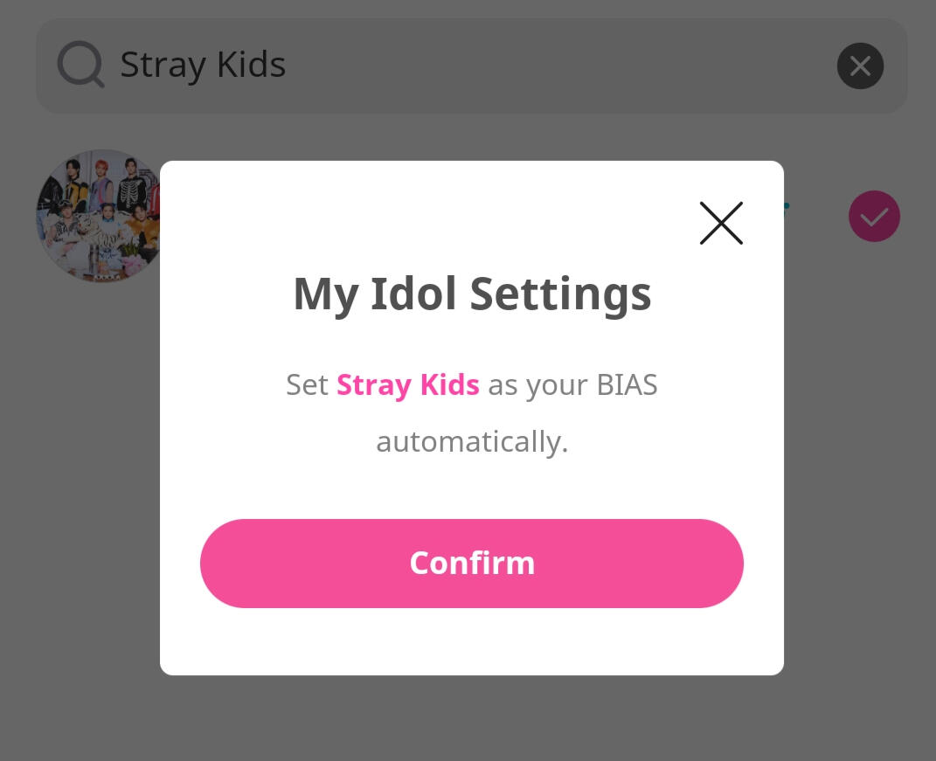The width and height of the screenshot is (936, 761).
Task: Tap the round dark X in search bar
Action: point(860,66)
